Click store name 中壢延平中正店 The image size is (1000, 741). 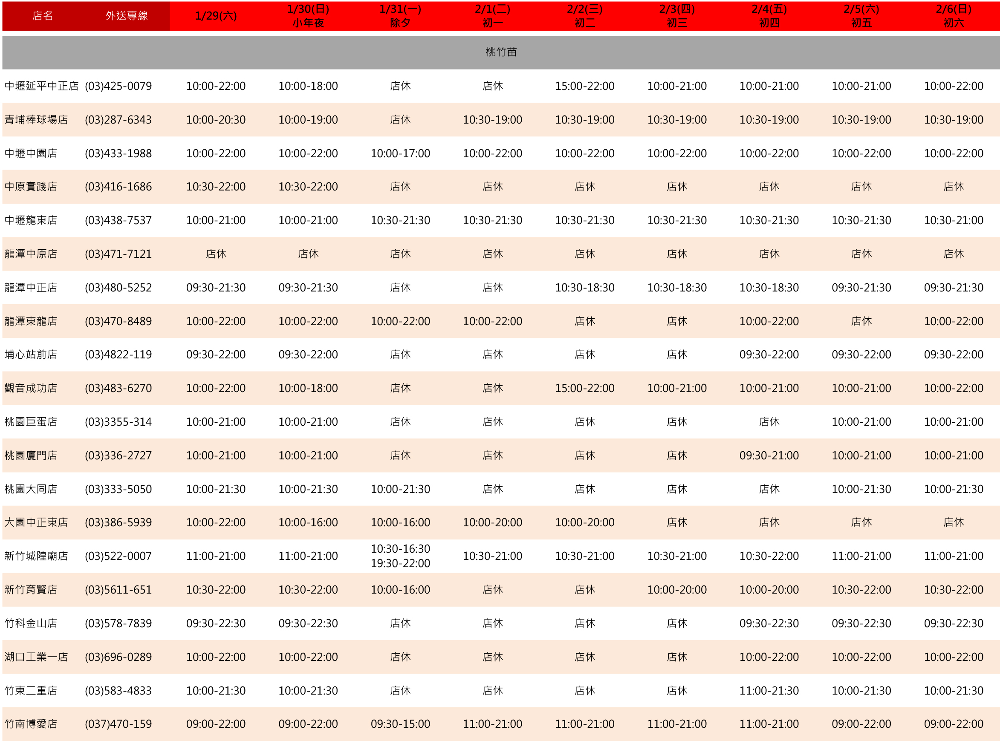click(41, 86)
